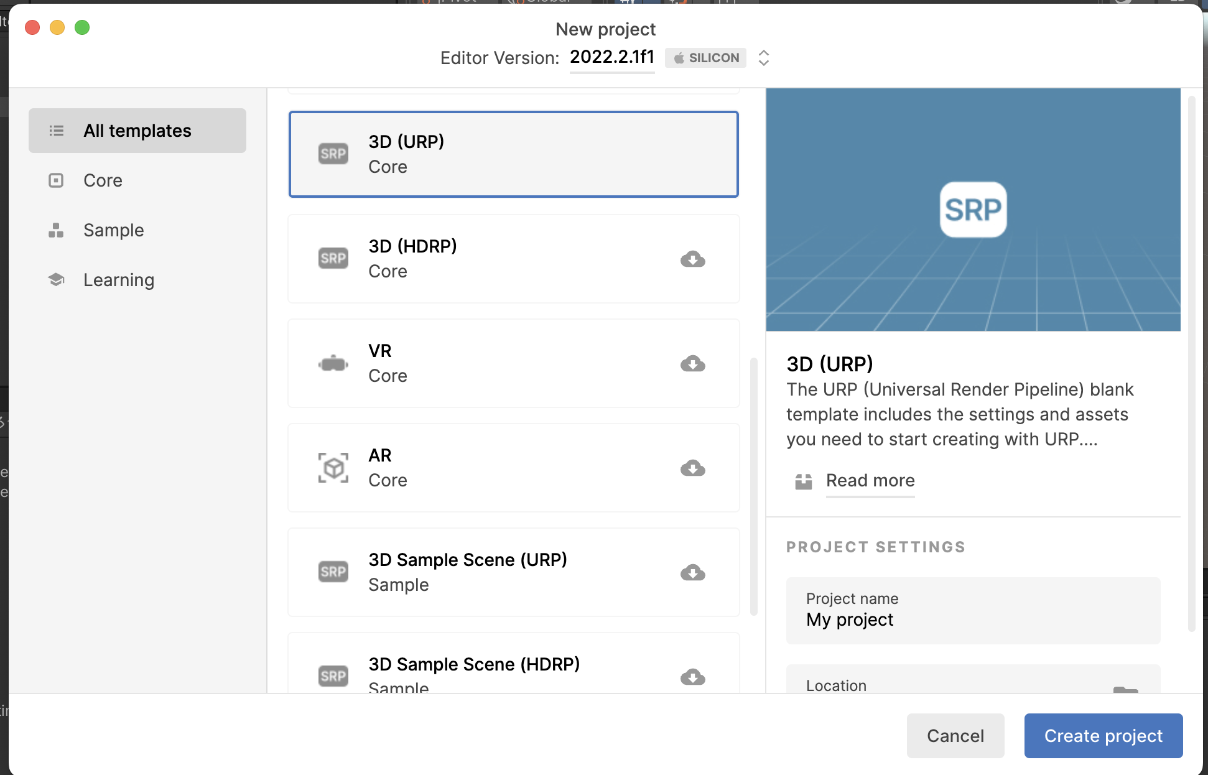Switch to the Core templates category
This screenshot has height=775, width=1208.
pyautogui.click(x=103, y=180)
